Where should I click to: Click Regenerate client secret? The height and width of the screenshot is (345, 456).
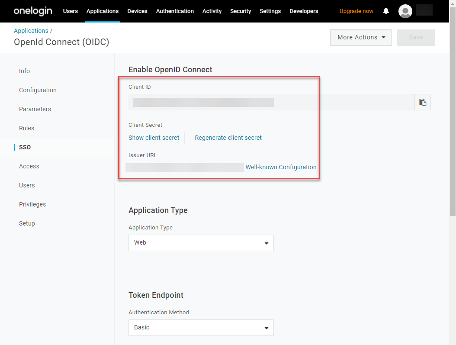228,138
